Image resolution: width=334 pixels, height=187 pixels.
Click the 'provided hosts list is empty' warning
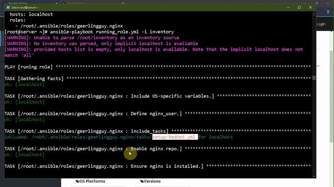(153, 52)
